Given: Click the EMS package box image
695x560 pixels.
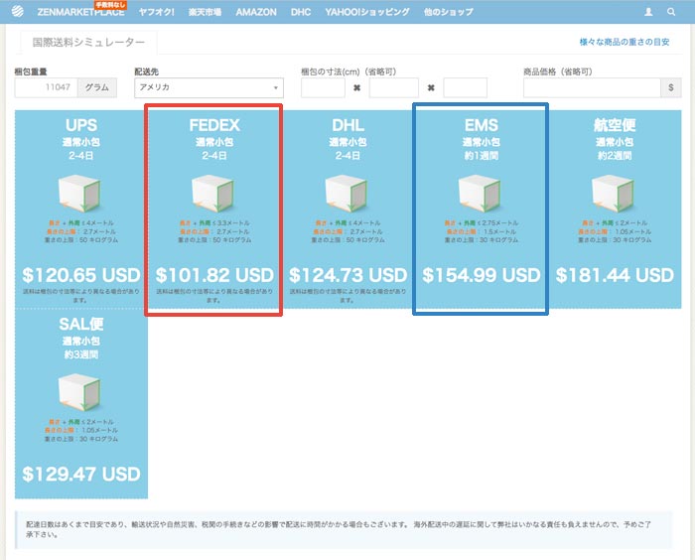Looking at the screenshot, I should click(x=480, y=194).
